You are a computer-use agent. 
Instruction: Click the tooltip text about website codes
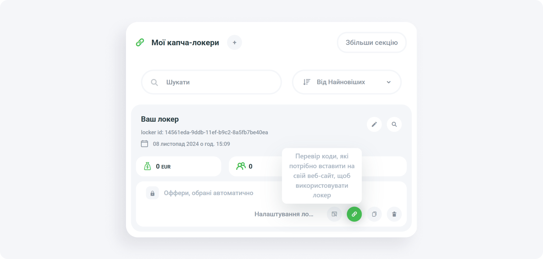[x=322, y=176]
